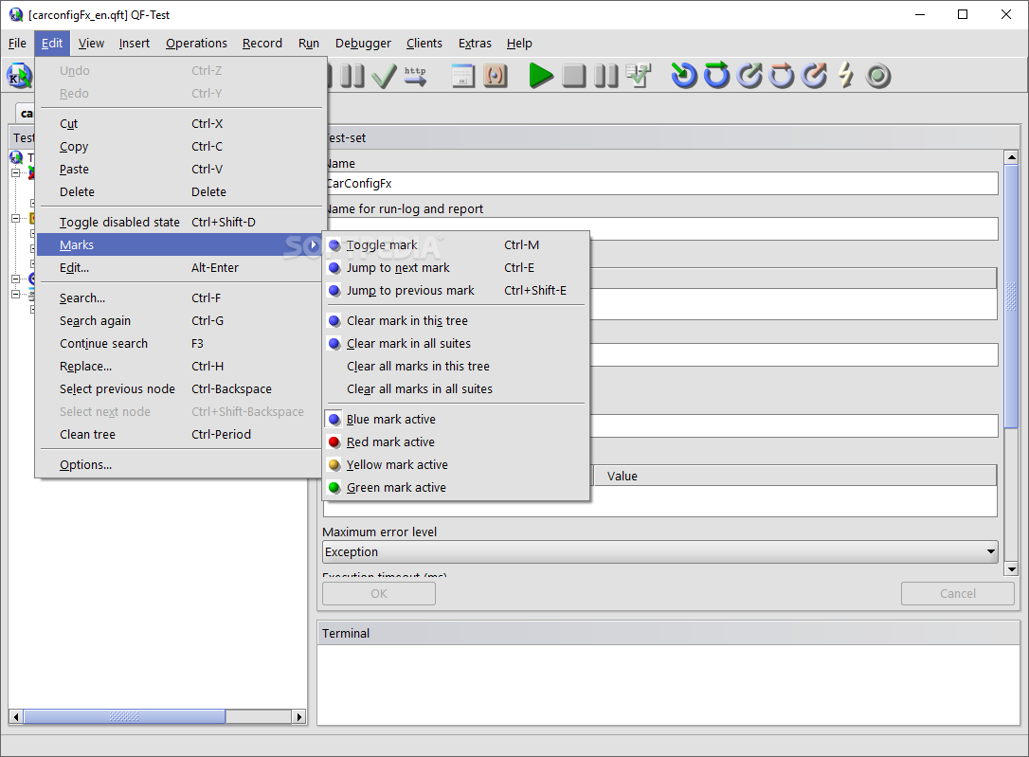Collapse the third top-level tree node
1029x757 pixels.
(15, 279)
